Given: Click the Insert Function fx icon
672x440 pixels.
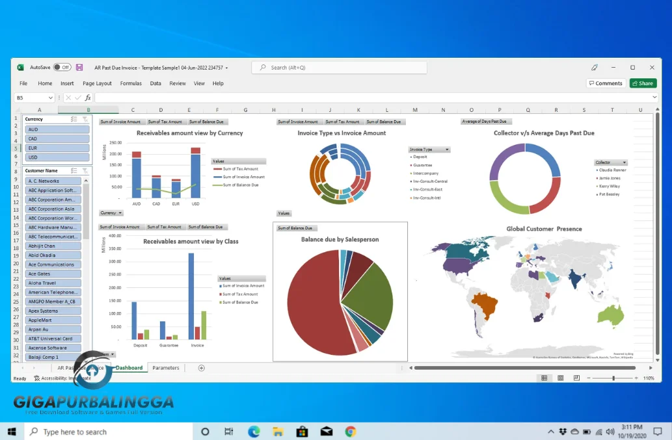Looking at the screenshot, I should pyautogui.click(x=88, y=97).
